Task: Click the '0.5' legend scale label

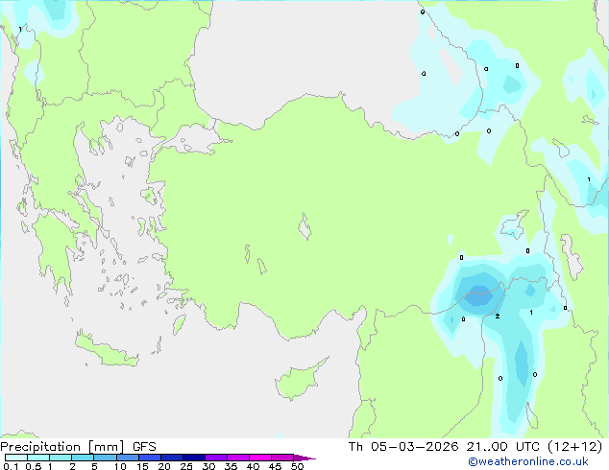Action: point(33,466)
